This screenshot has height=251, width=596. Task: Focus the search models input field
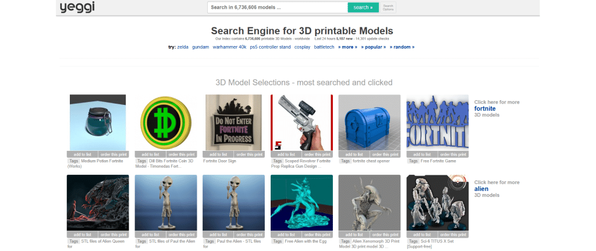(278, 7)
